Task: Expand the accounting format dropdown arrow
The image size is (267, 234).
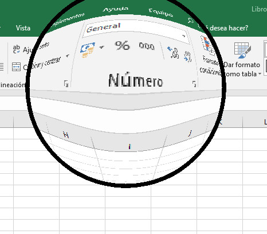Action: point(102,47)
